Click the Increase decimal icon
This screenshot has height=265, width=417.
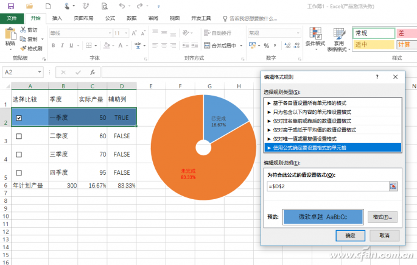[x=287, y=46]
